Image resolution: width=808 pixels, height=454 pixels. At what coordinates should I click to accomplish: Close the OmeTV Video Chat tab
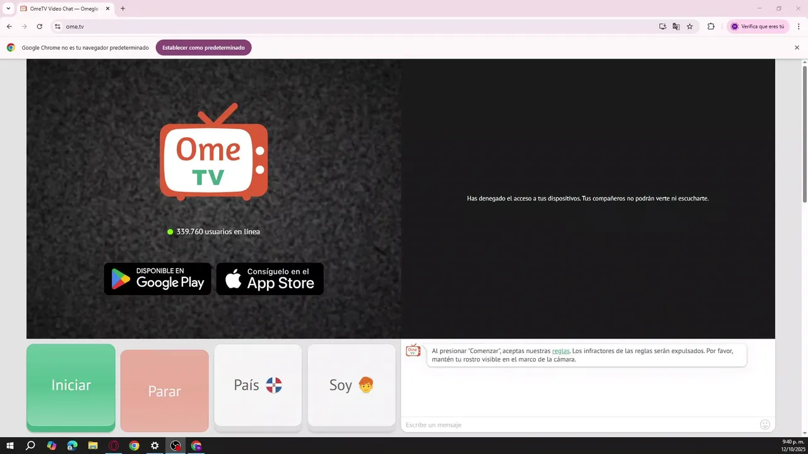tap(107, 8)
